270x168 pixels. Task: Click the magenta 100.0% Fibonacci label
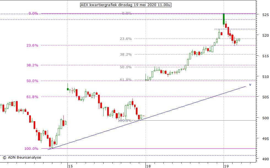coord(31,149)
